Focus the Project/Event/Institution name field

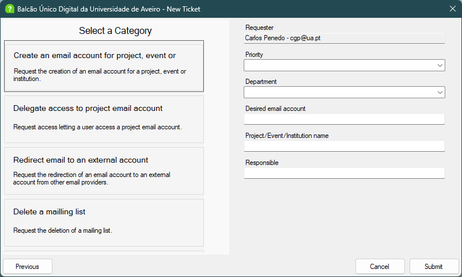tap(344, 146)
